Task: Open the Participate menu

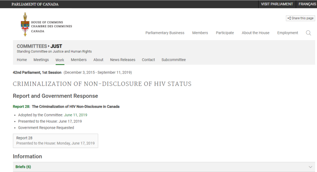Action: (225, 33)
